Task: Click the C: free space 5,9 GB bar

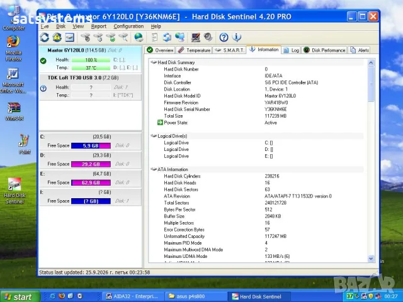Action: [x=91, y=145]
